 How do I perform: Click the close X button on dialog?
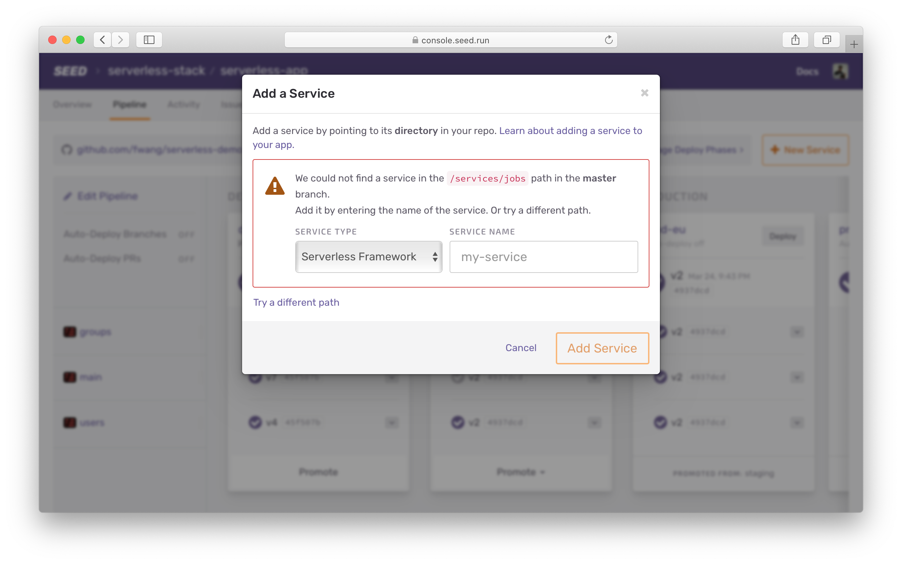click(645, 93)
